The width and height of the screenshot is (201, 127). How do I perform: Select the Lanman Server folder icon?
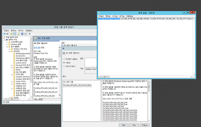pyautogui.click(x=14, y=63)
